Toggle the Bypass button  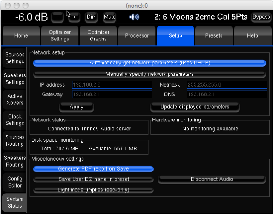(x=261, y=17)
